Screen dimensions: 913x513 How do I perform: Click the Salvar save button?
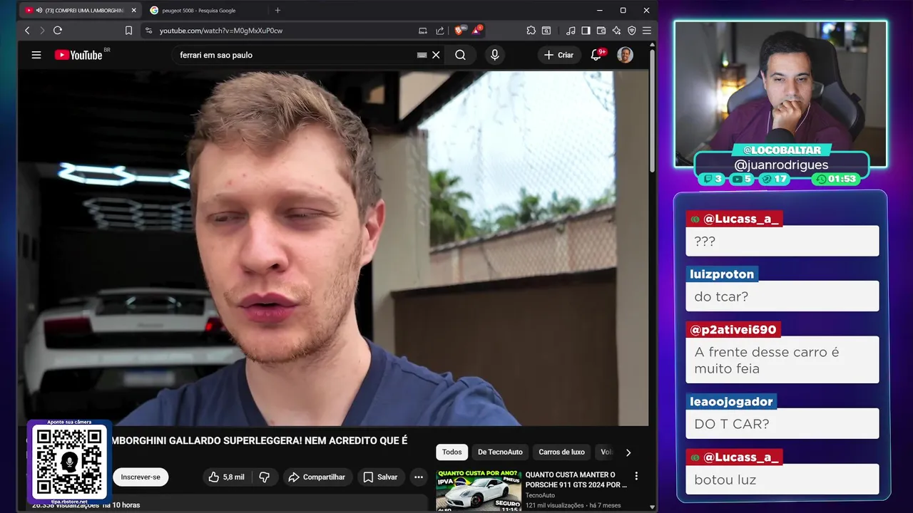[380, 477]
